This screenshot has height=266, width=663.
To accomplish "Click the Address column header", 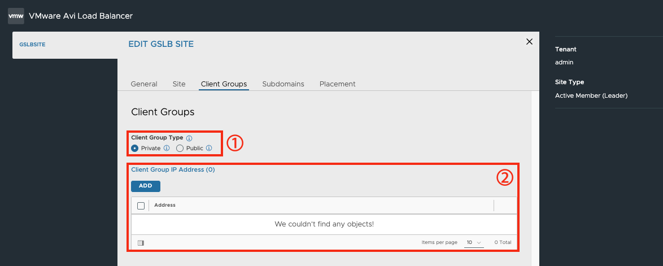I will coord(165,205).
